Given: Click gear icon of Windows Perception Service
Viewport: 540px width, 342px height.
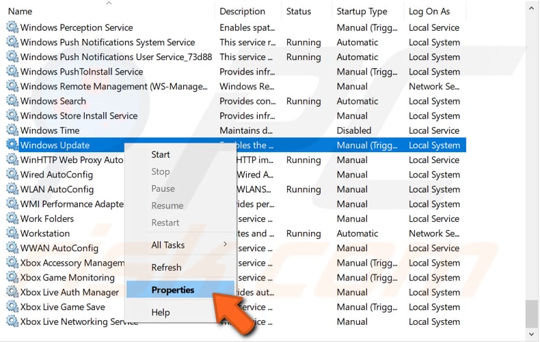Looking at the screenshot, I should (12, 27).
